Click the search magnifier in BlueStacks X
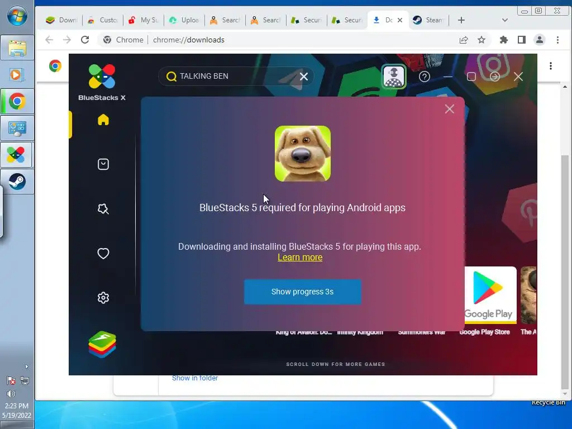 point(171,76)
